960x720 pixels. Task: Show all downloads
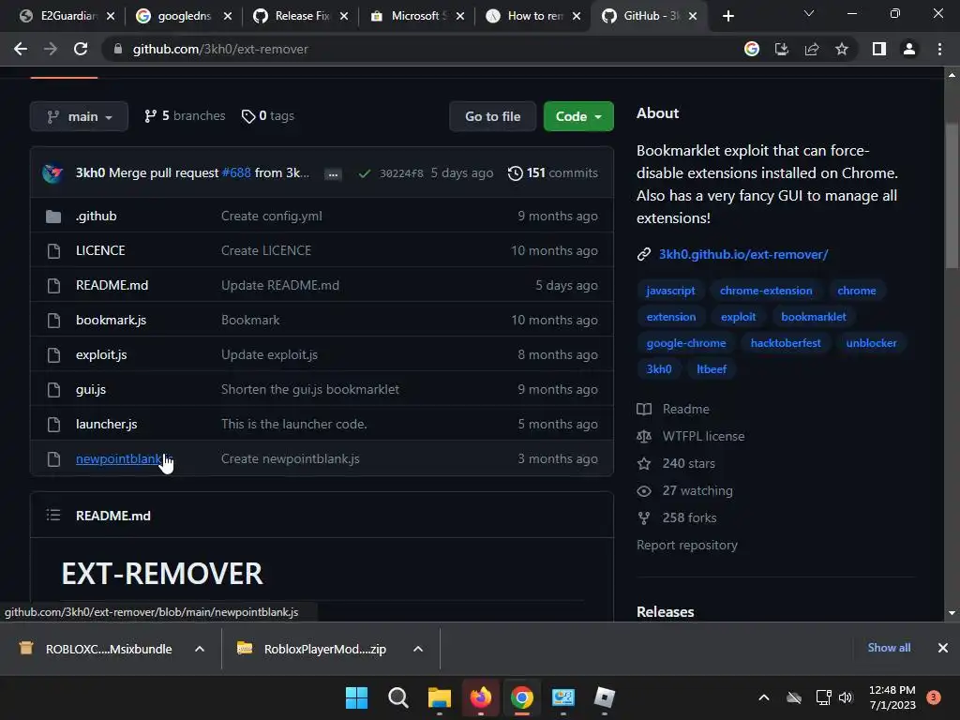click(889, 648)
